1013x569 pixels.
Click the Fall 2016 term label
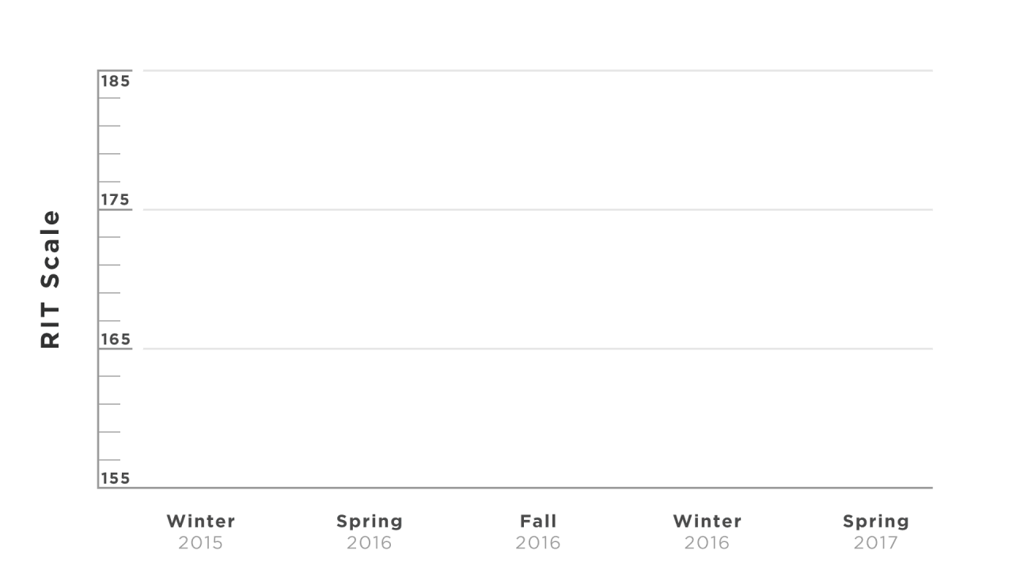pyautogui.click(x=538, y=532)
